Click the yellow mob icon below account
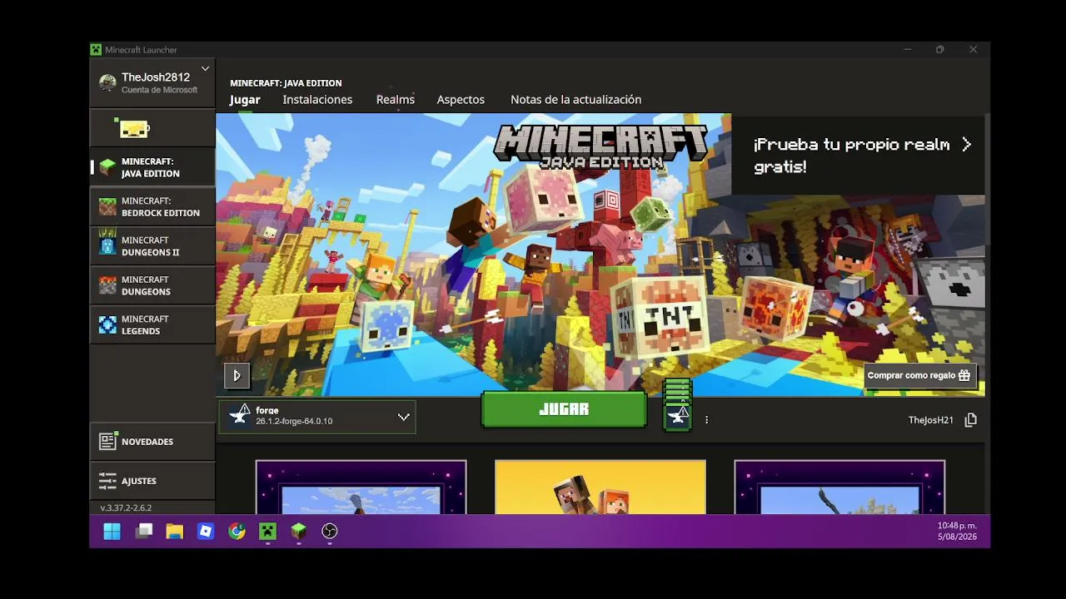1066x599 pixels. click(134, 128)
